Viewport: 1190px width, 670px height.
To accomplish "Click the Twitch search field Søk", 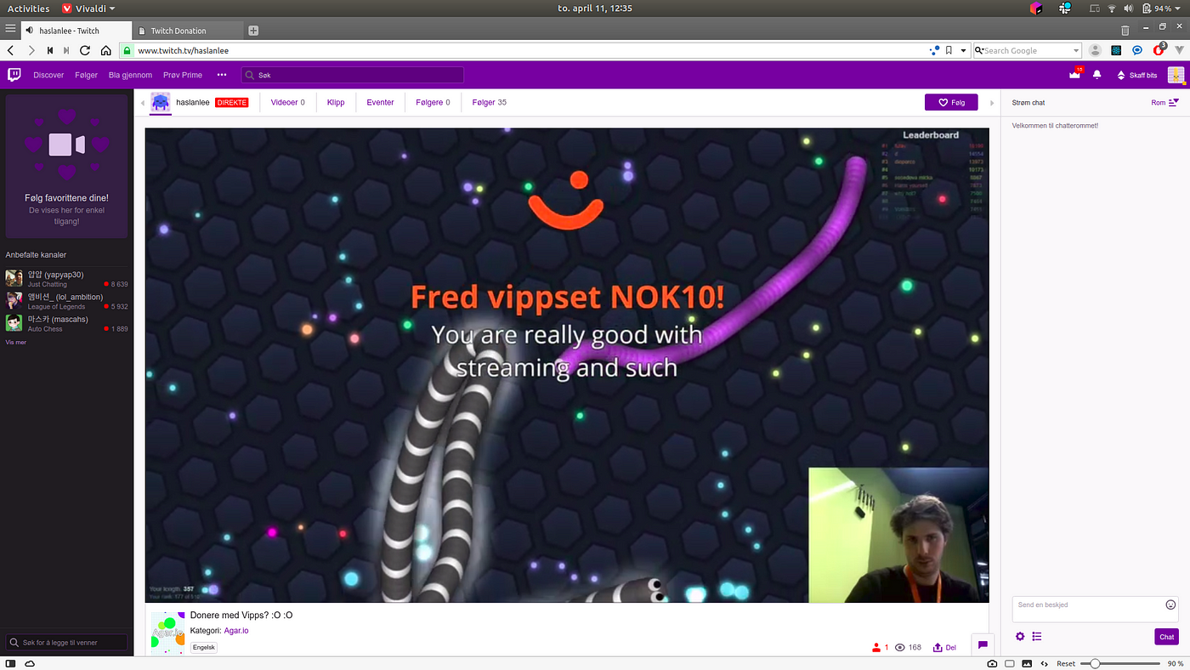I will point(353,75).
